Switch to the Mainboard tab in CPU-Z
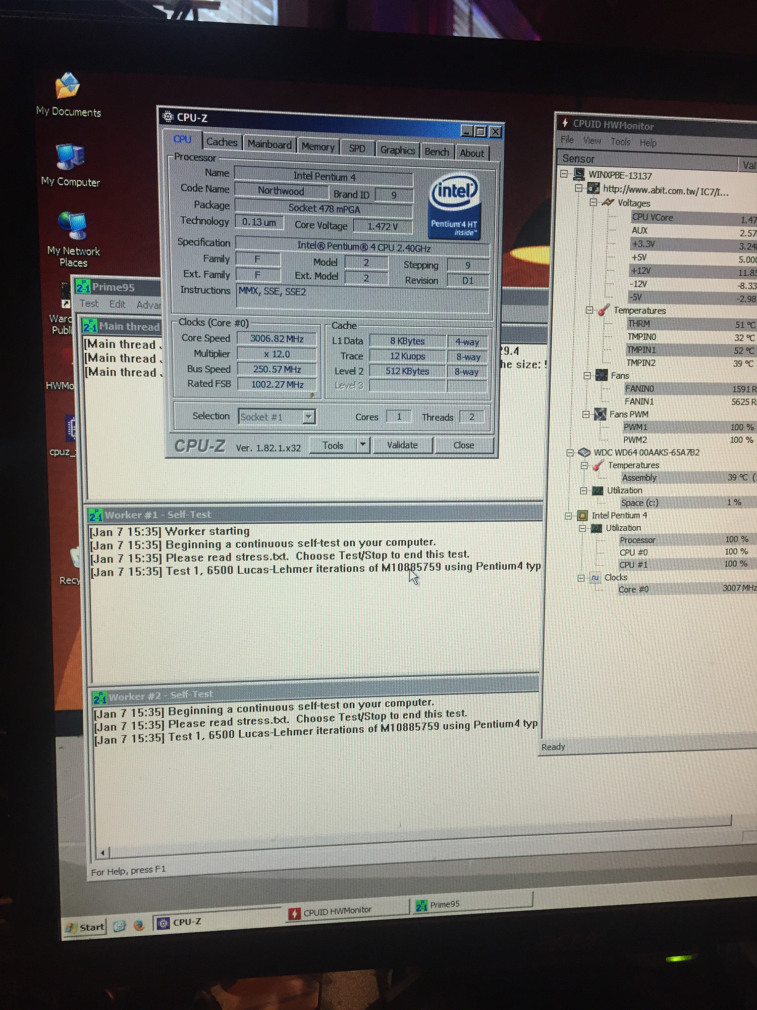Screen dimensions: 757x1010 (x=269, y=144)
